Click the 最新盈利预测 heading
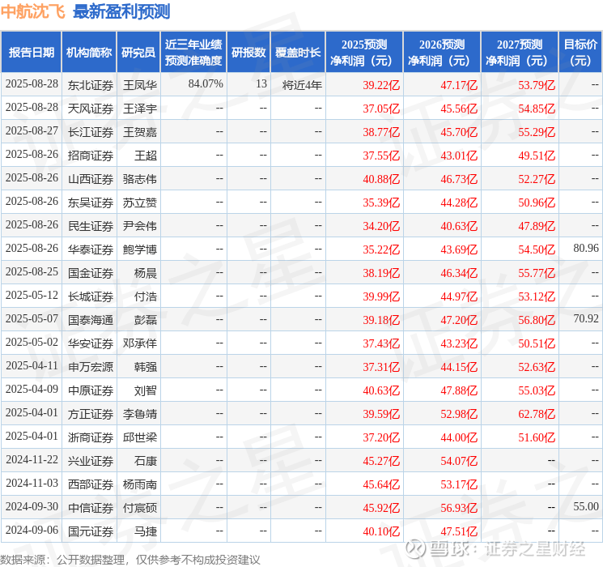The image size is (603, 567). pos(121,11)
